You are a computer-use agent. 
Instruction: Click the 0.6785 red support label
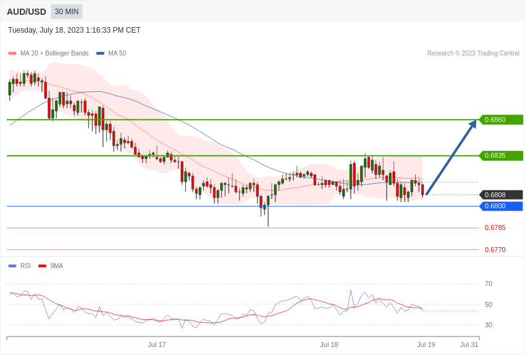pyautogui.click(x=495, y=228)
